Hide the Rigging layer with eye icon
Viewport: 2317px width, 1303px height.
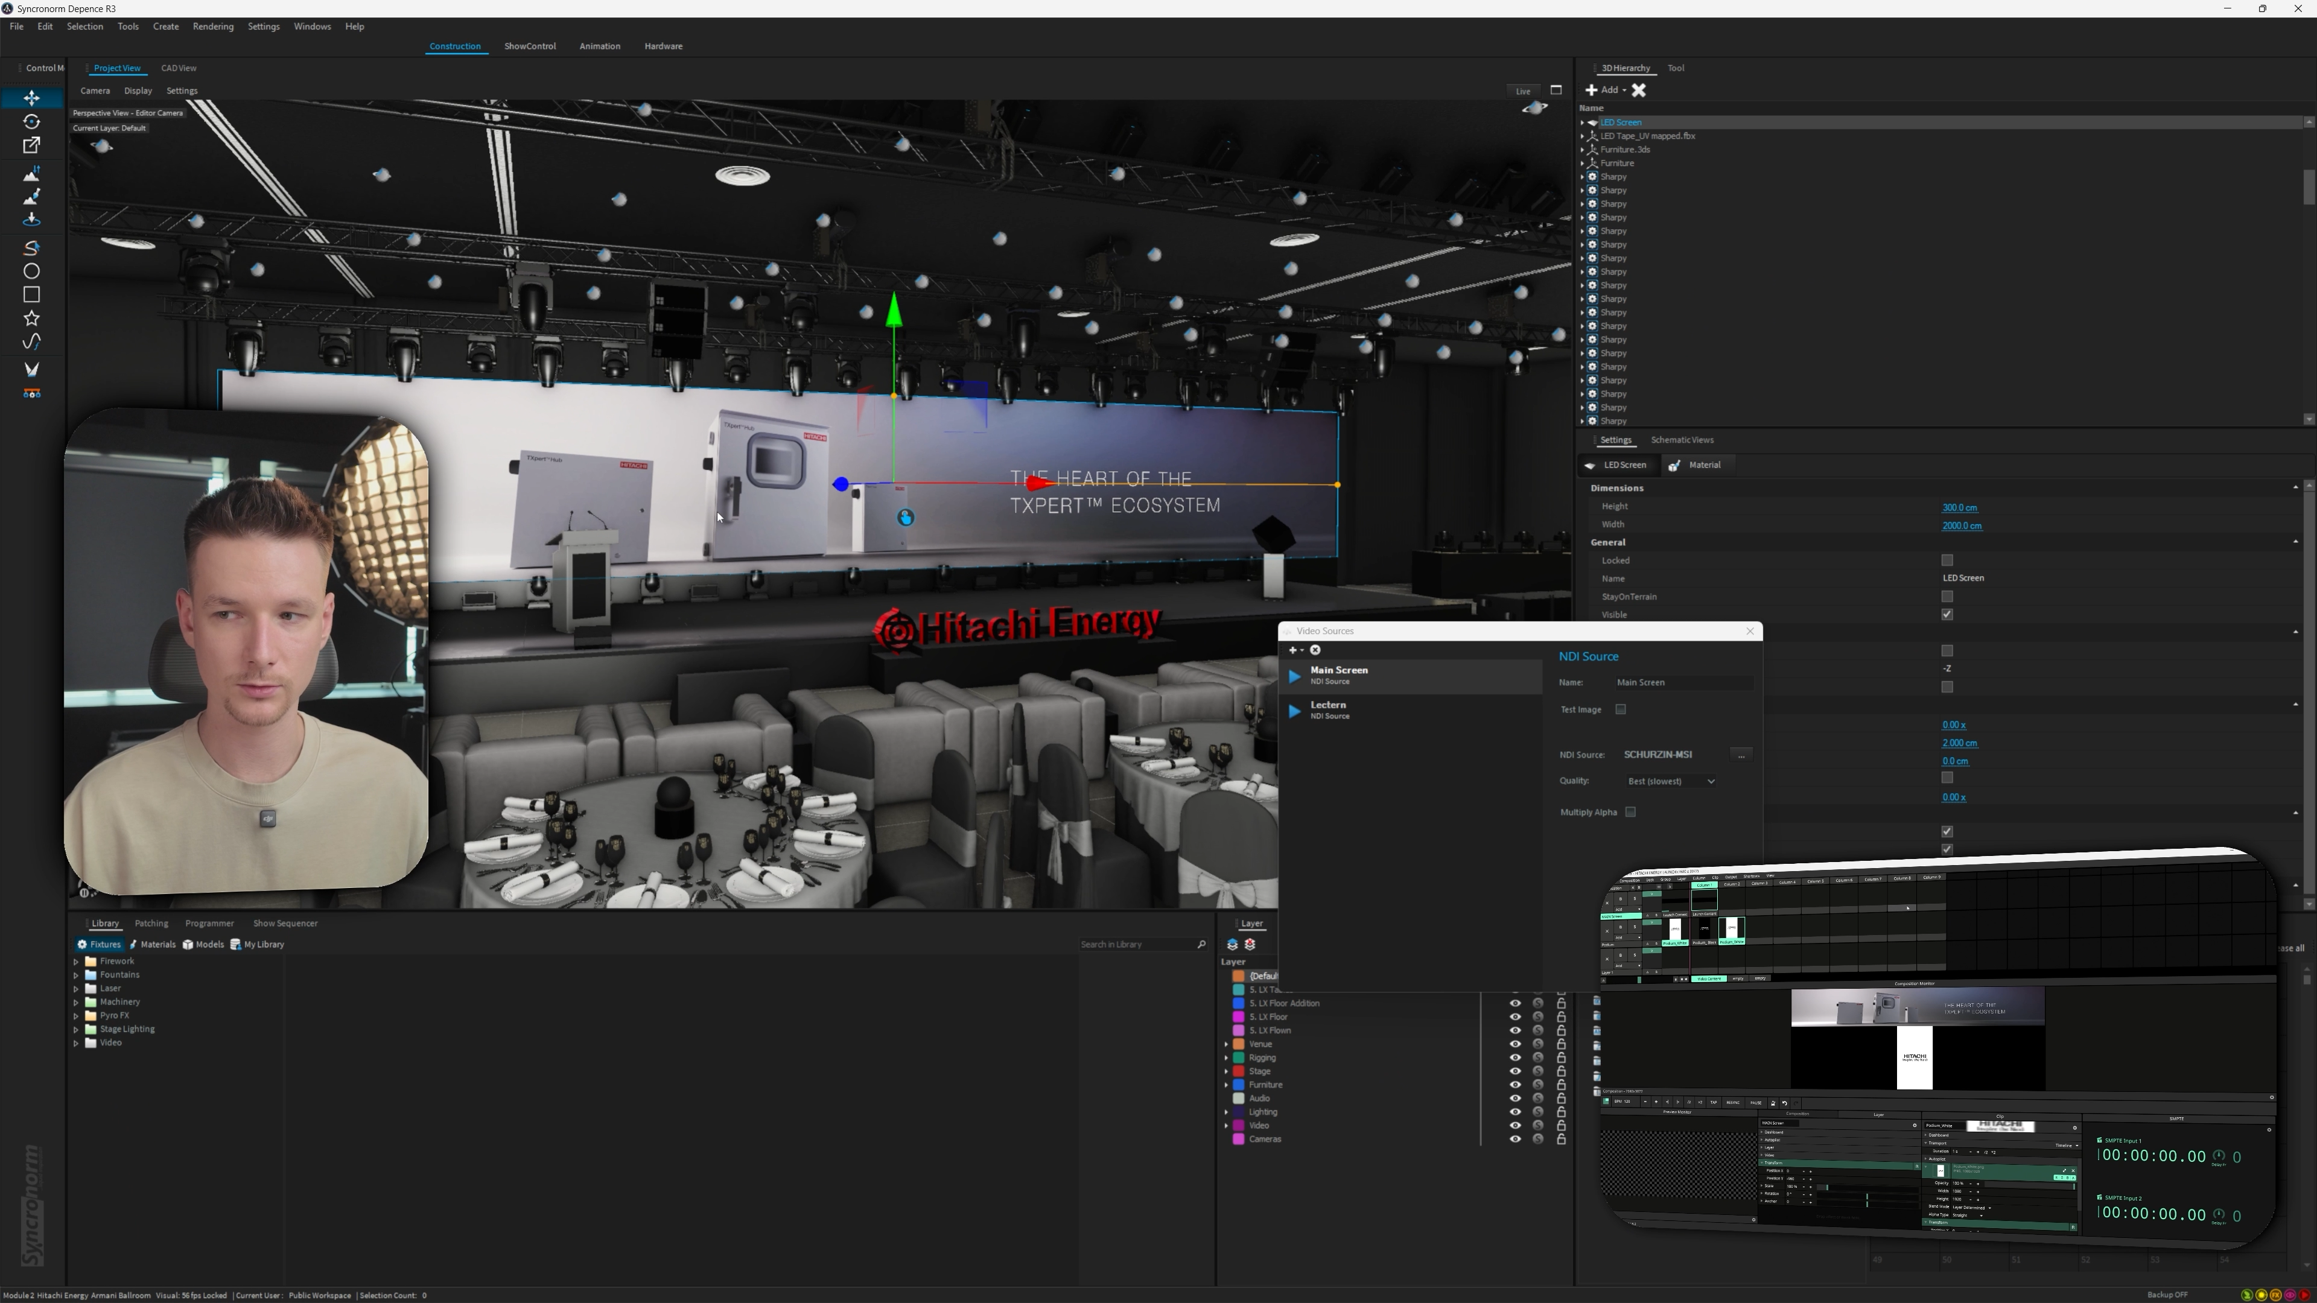[1514, 1057]
